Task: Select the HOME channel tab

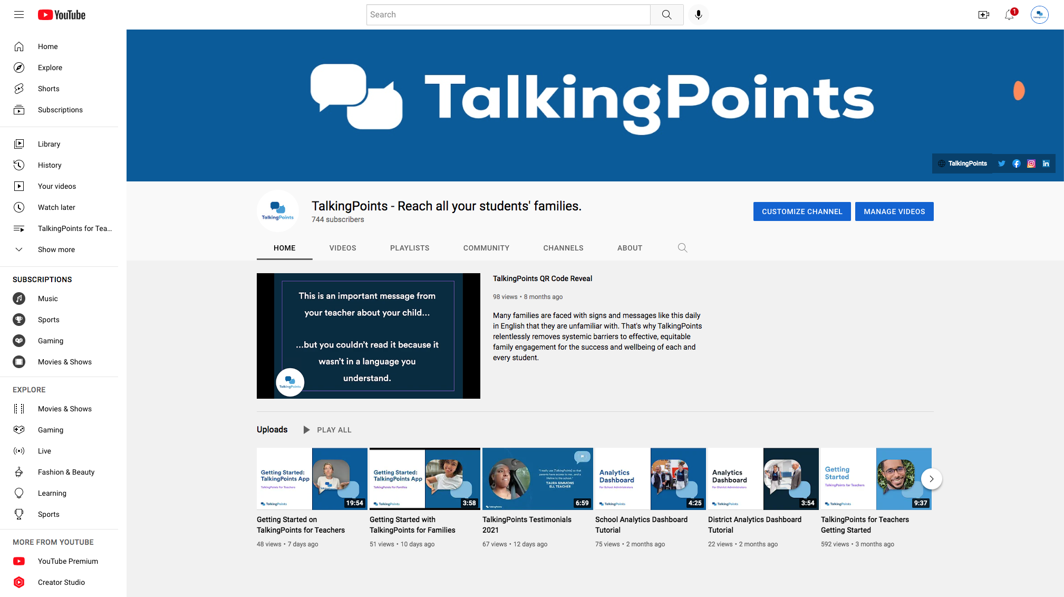Action: (284, 248)
